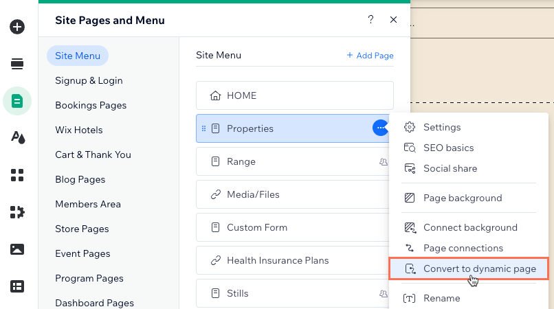Click the SEO basics magnifier icon
Viewport: 554px width, 309px height.
410,148
